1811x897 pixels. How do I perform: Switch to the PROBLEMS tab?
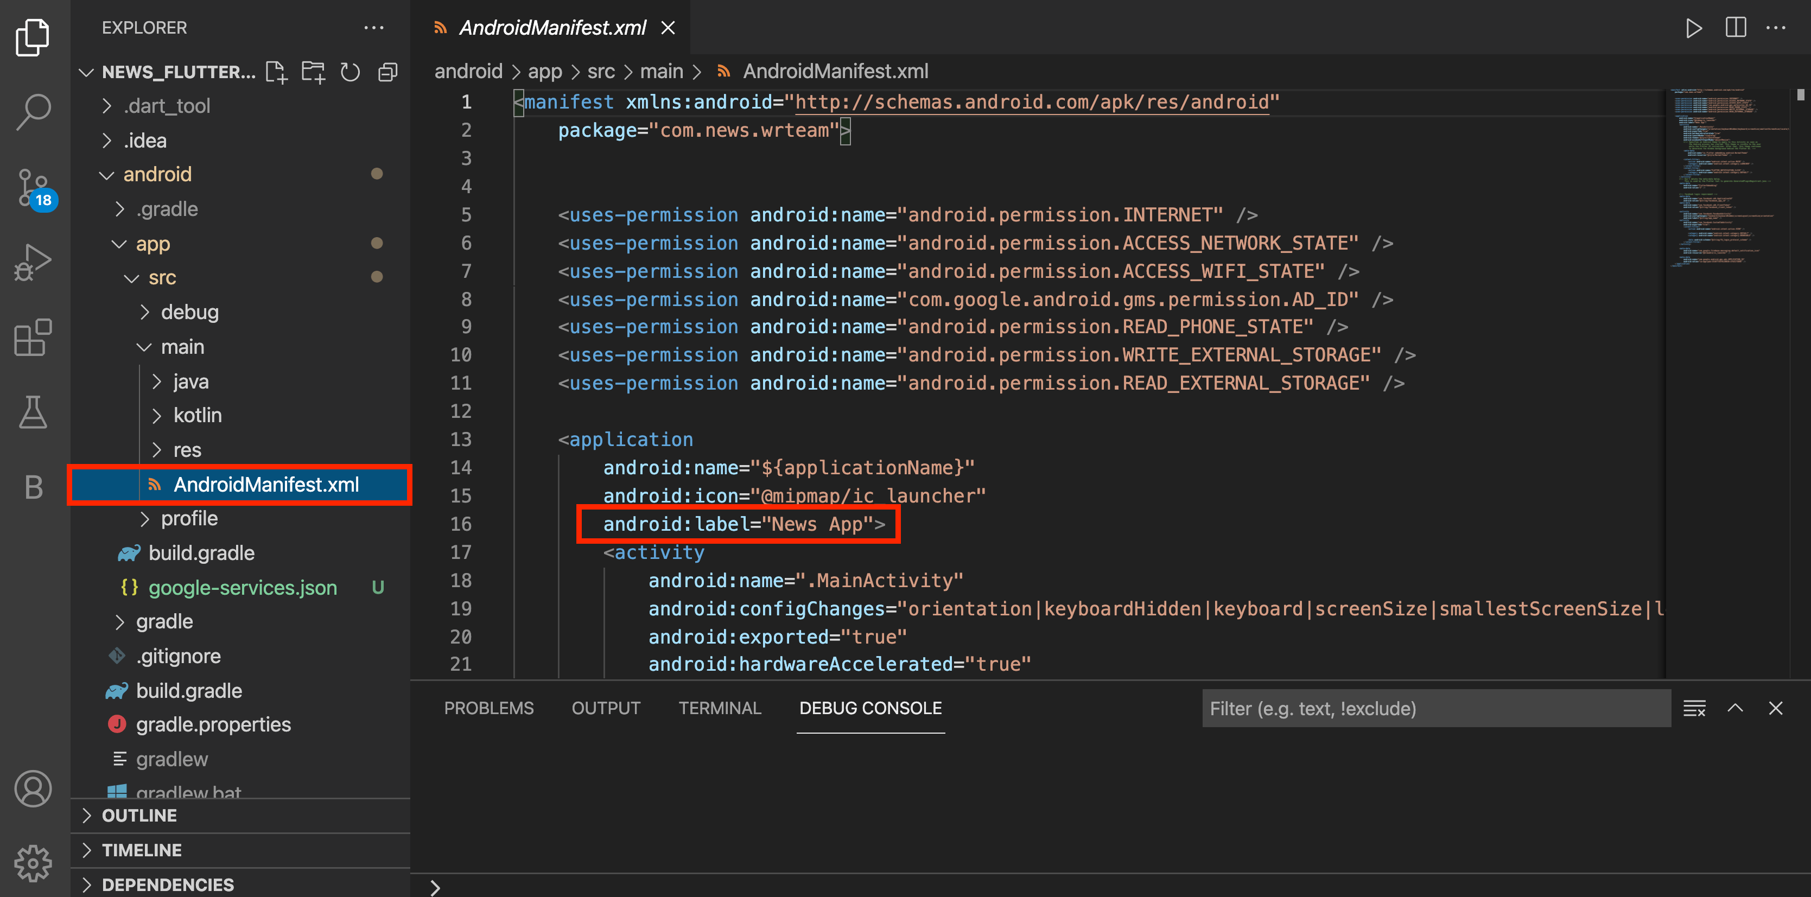click(x=488, y=708)
